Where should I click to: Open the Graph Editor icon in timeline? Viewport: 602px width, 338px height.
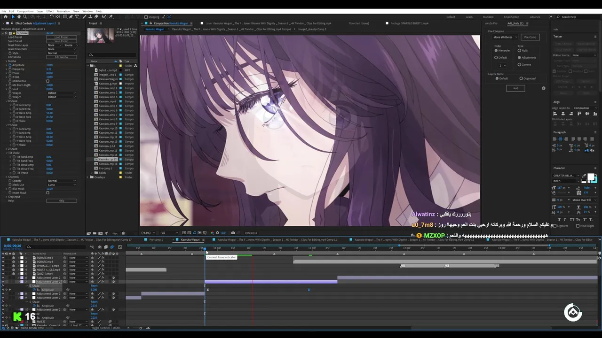click(120, 247)
